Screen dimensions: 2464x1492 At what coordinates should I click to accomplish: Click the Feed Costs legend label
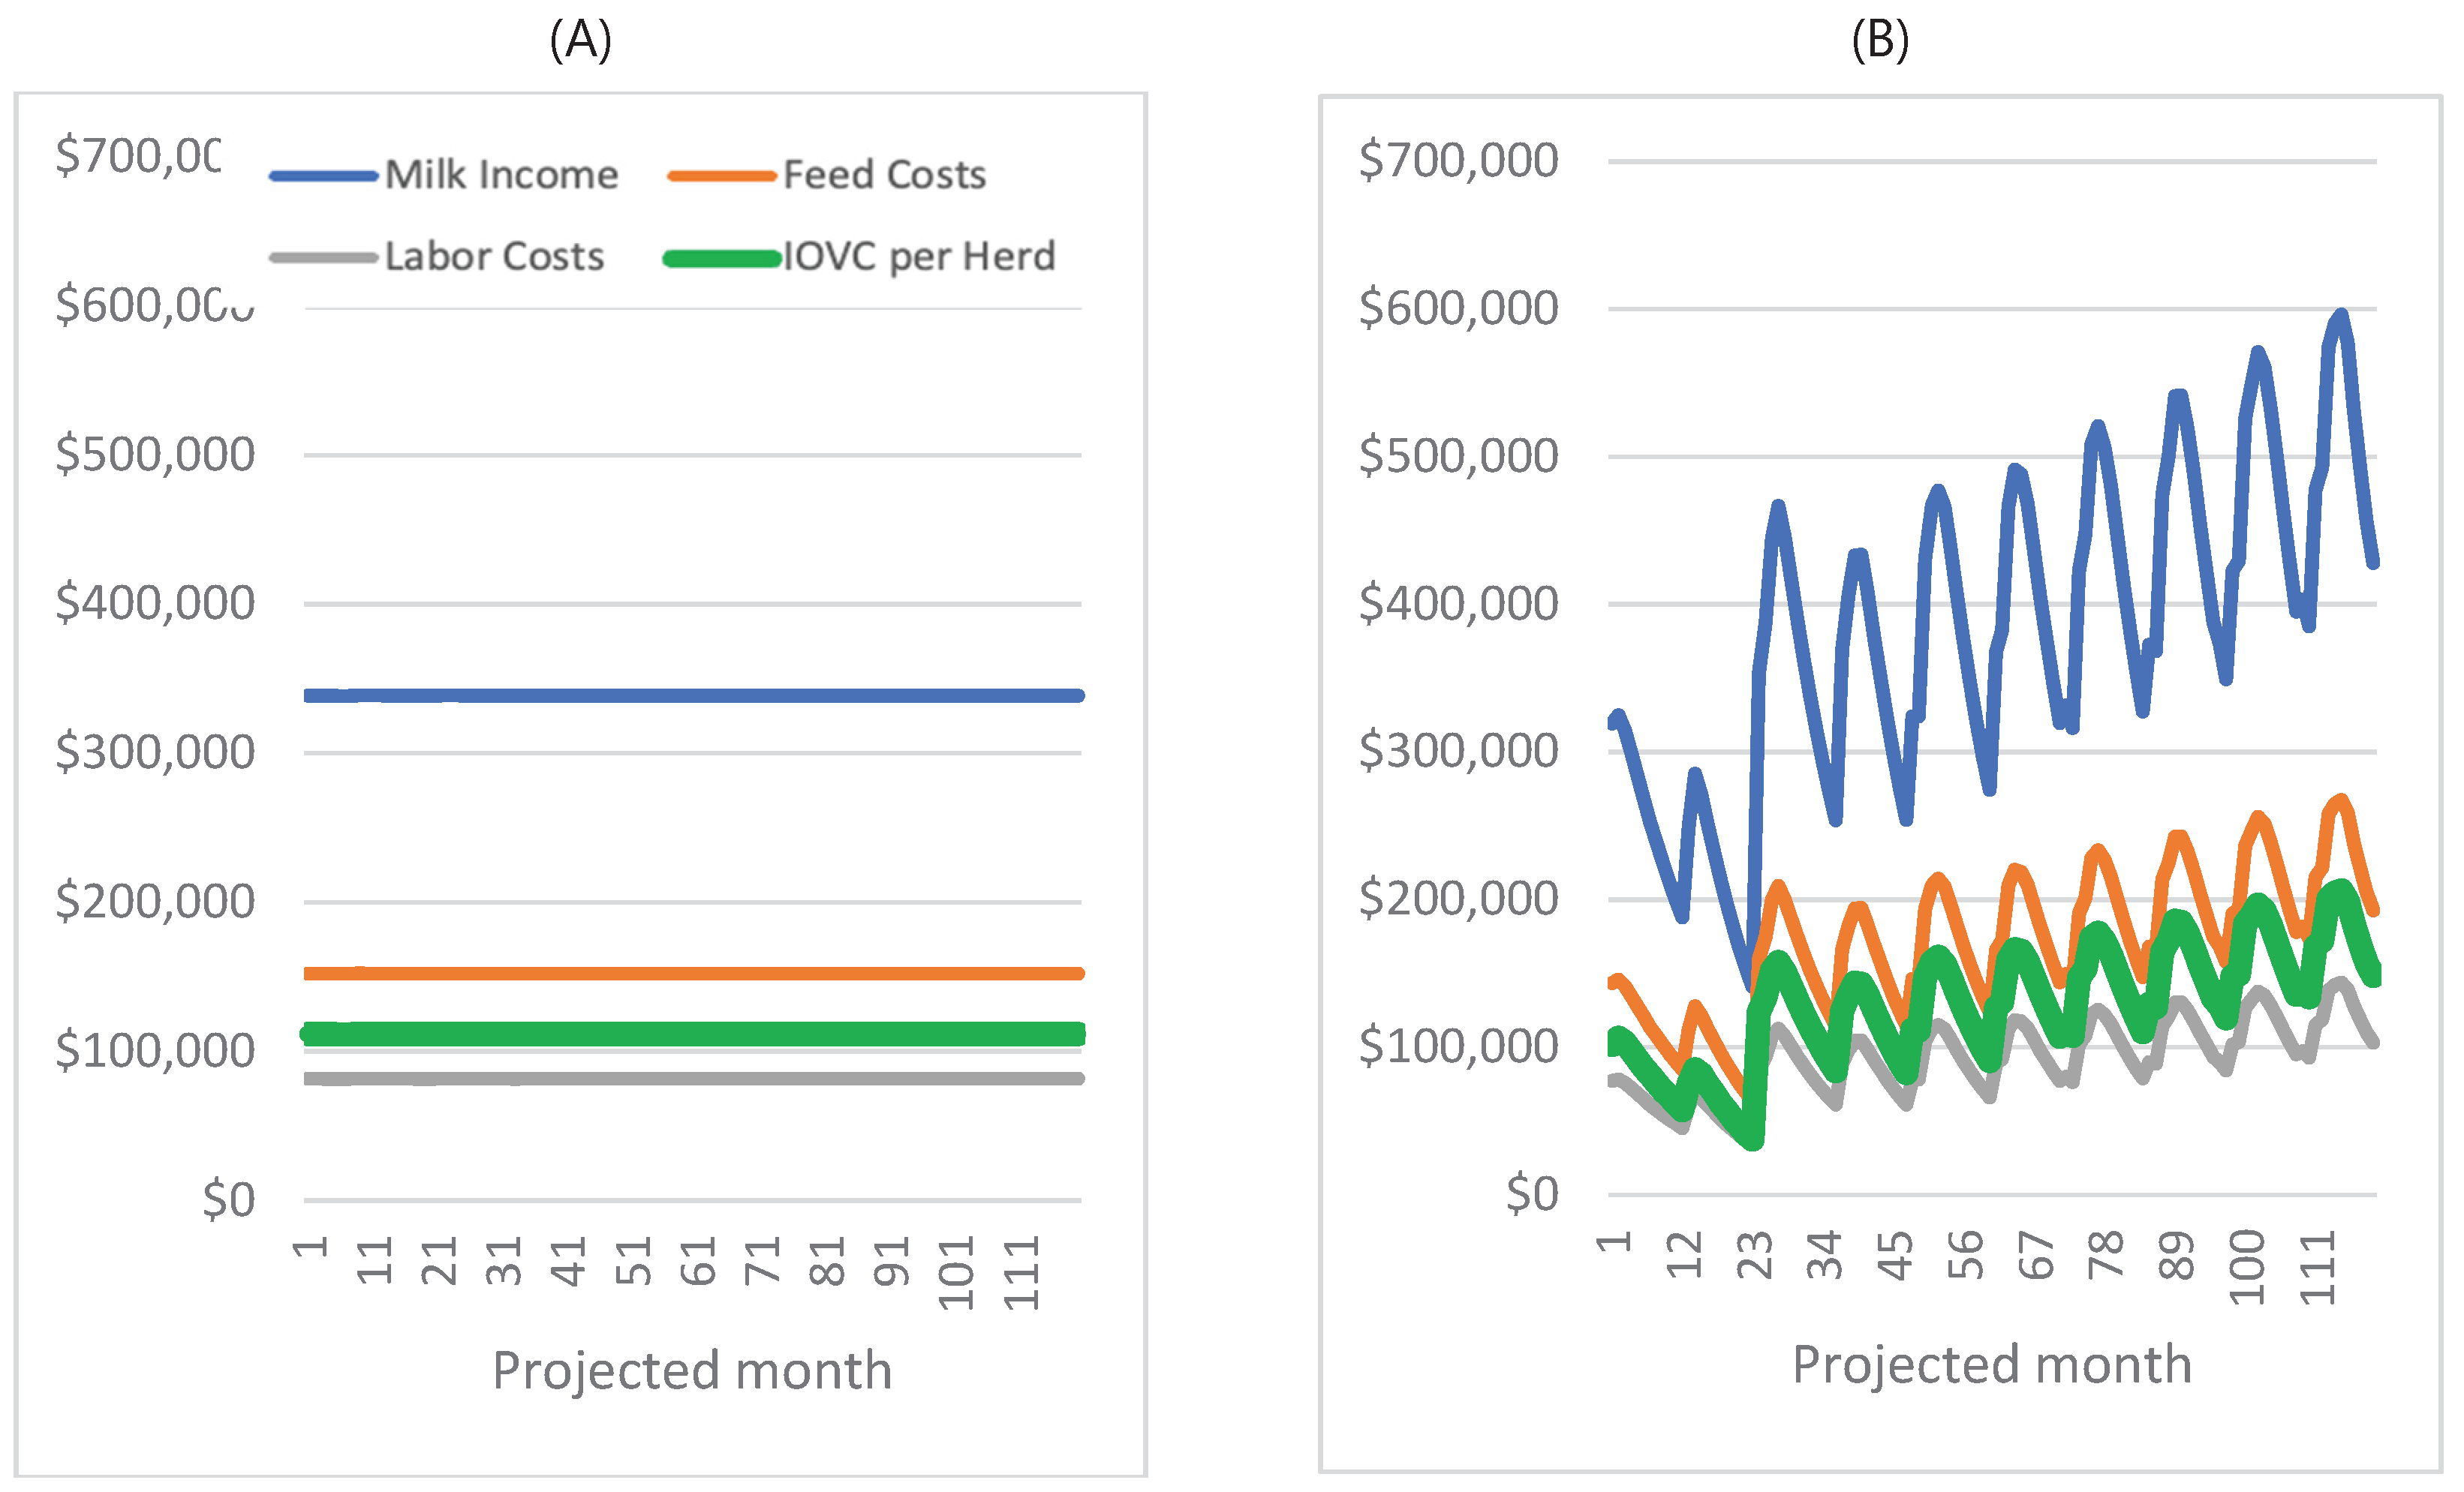[884, 175]
